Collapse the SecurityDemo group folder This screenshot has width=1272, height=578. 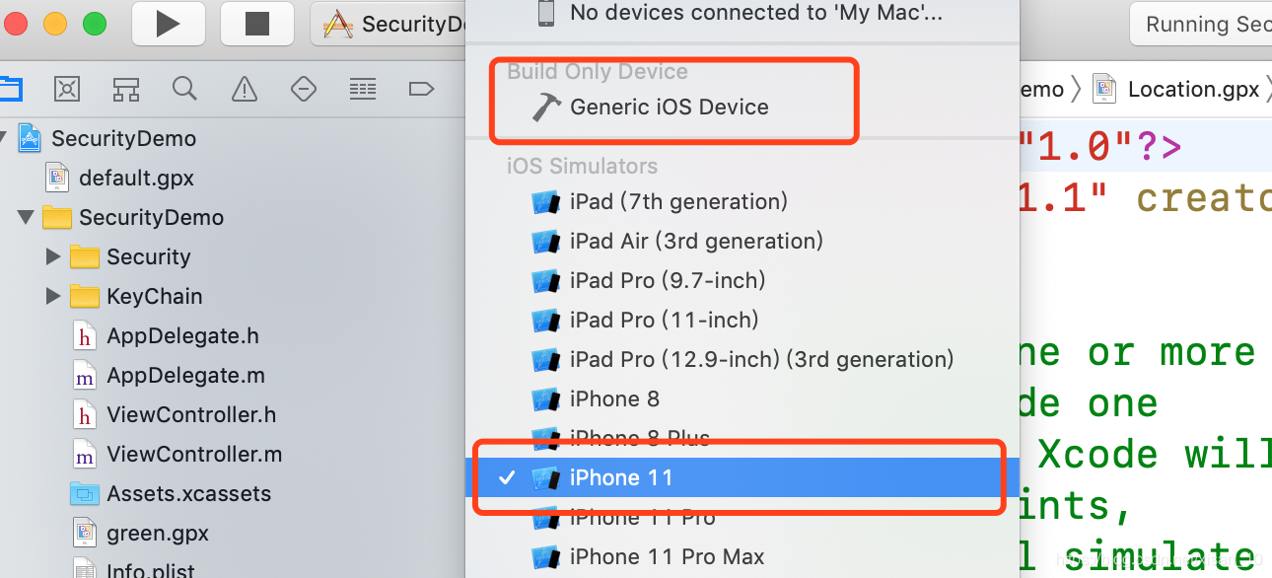coord(26,217)
